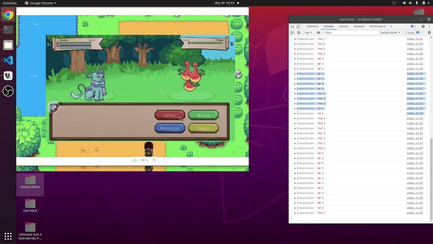433x244 pixels.
Task: Choose the yellow Fugir battle button
Action: [x=203, y=128]
